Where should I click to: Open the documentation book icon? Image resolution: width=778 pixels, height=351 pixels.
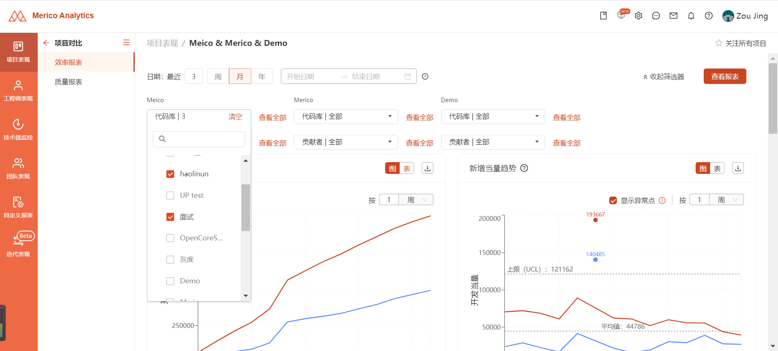click(603, 16)
